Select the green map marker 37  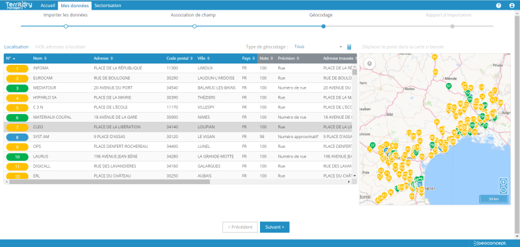pyautogui.click(x=372, y=145)
